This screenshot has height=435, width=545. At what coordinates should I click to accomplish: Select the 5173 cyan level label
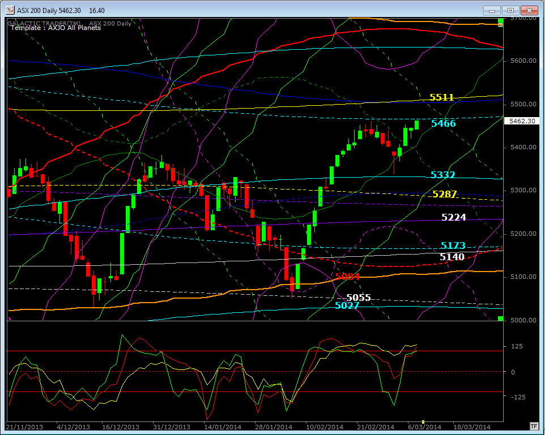(453, 246)
